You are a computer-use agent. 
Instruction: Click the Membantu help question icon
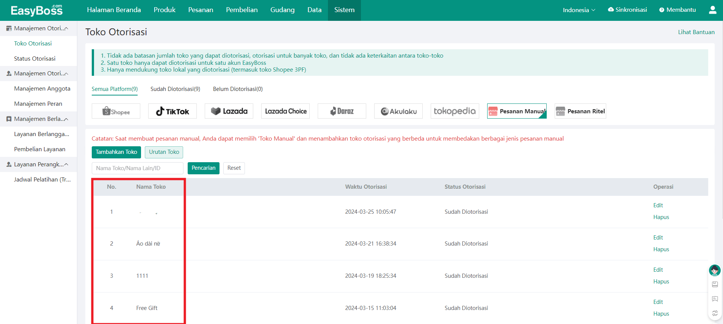tap(662, 10)
